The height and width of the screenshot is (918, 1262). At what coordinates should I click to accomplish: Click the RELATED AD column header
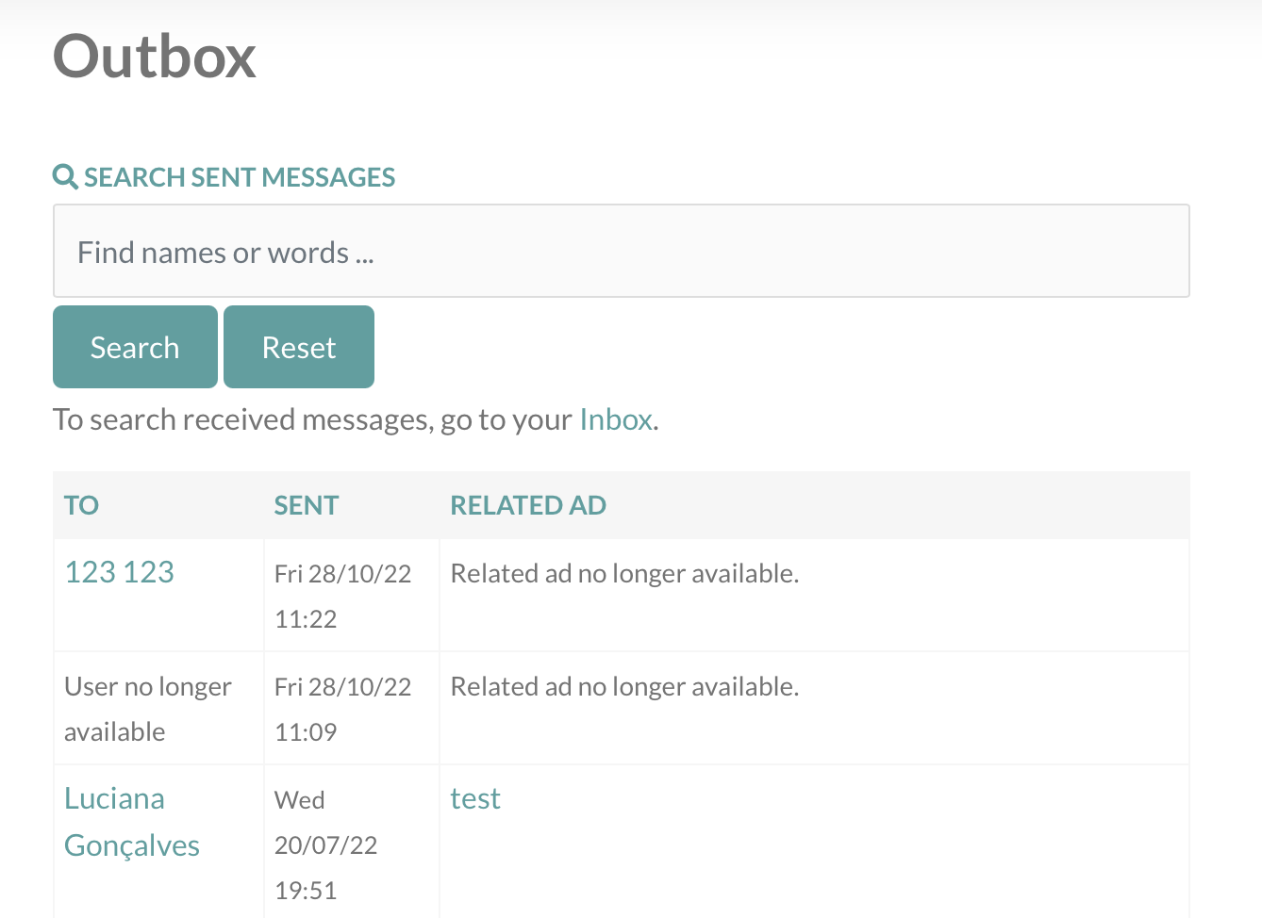[x=528, y=505]
